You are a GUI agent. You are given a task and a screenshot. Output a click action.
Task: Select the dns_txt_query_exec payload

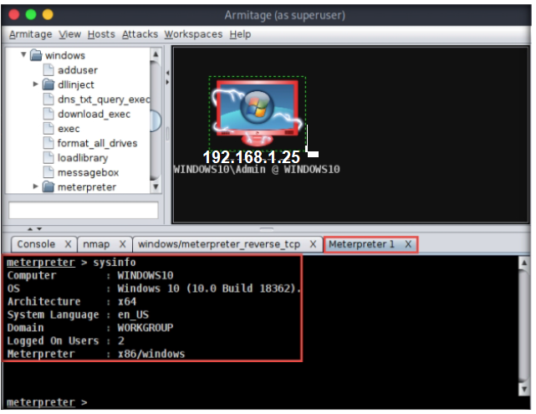104,100
